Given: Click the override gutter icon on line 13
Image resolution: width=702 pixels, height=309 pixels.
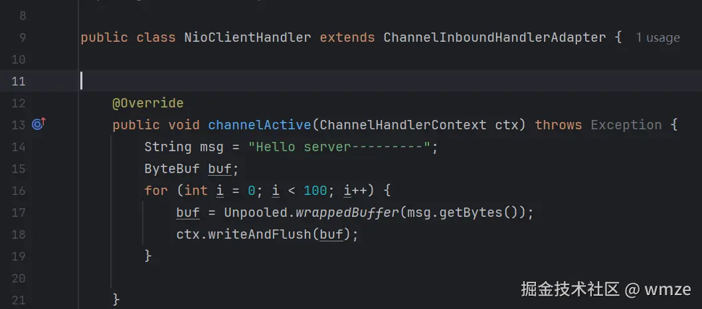Looking at the screenshot, I should click(39, 125).
